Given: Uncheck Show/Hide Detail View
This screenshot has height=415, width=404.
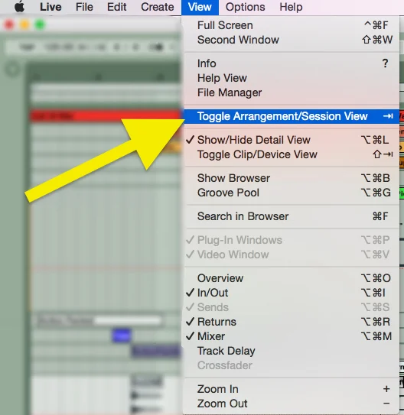Looking at the screenshot, I should (x=292, y=140).
